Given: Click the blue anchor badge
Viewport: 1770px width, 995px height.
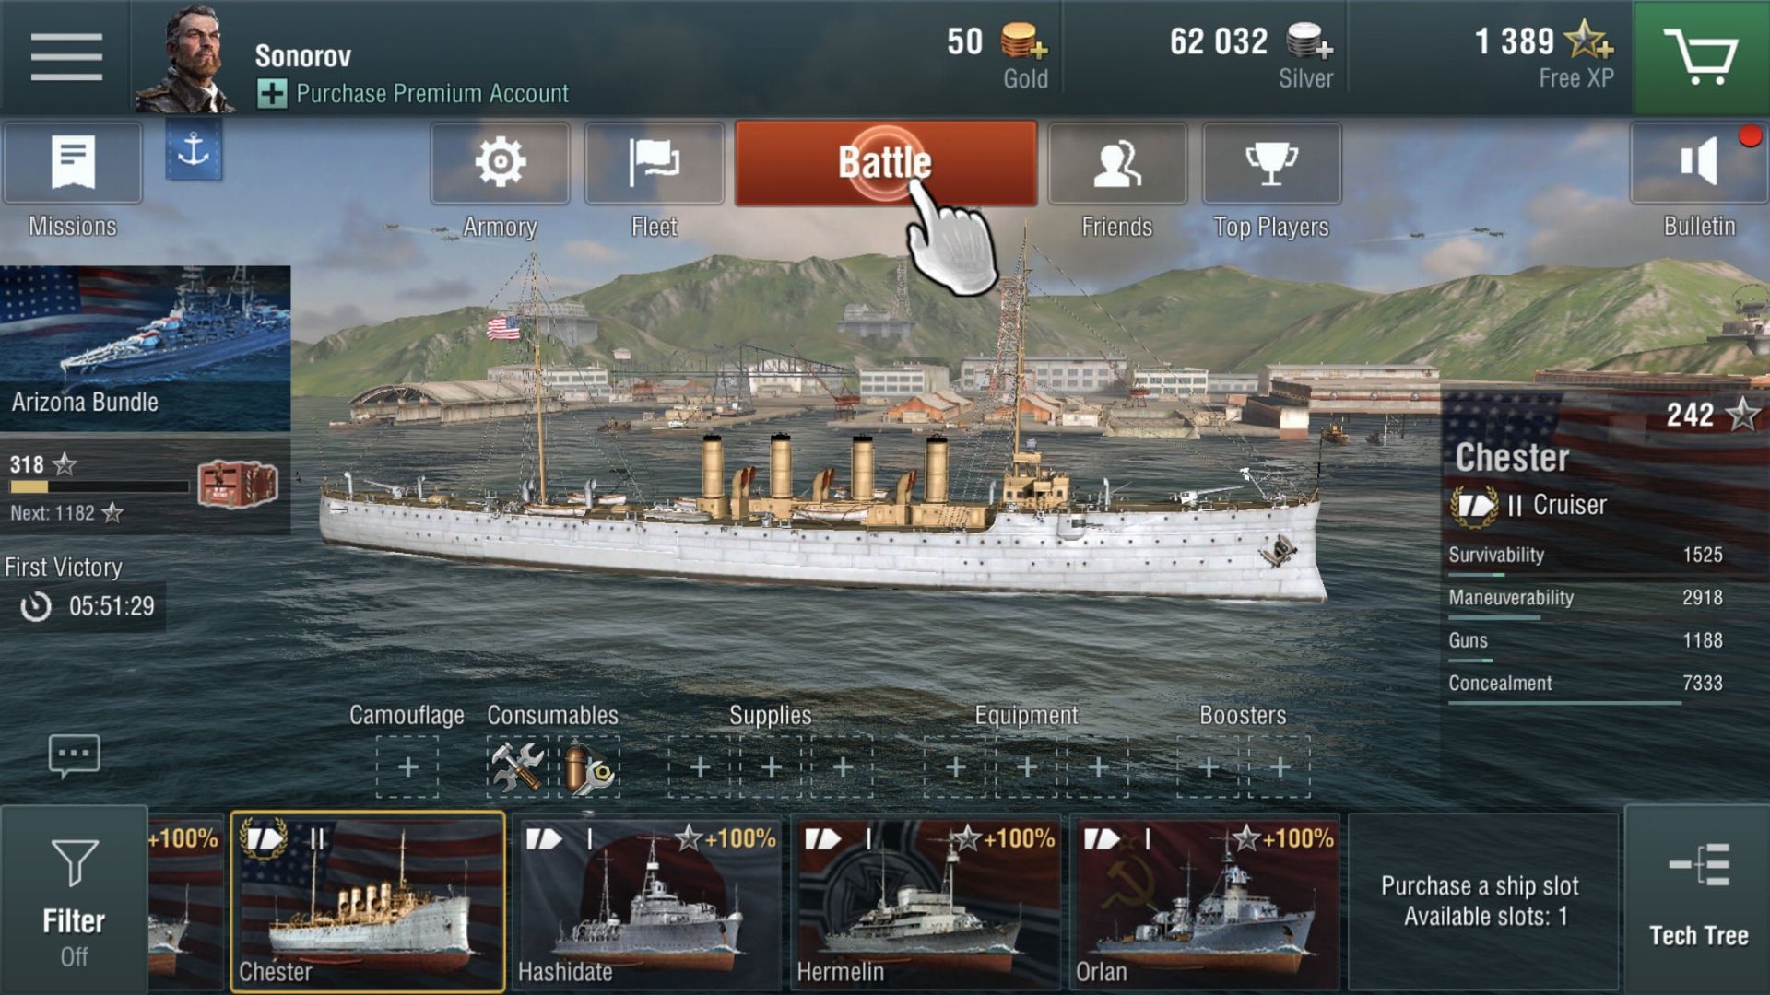Looking at the screenshot, I should click(194, 148).
